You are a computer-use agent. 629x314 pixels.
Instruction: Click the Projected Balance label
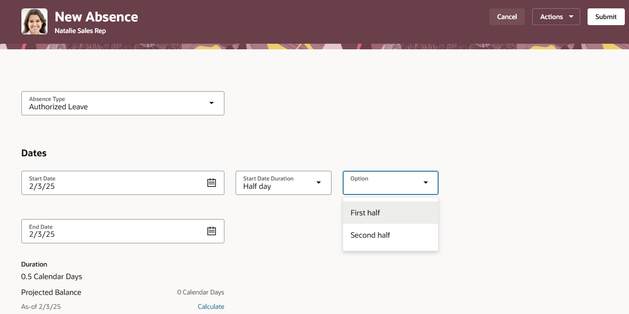(x=51, y=292)
